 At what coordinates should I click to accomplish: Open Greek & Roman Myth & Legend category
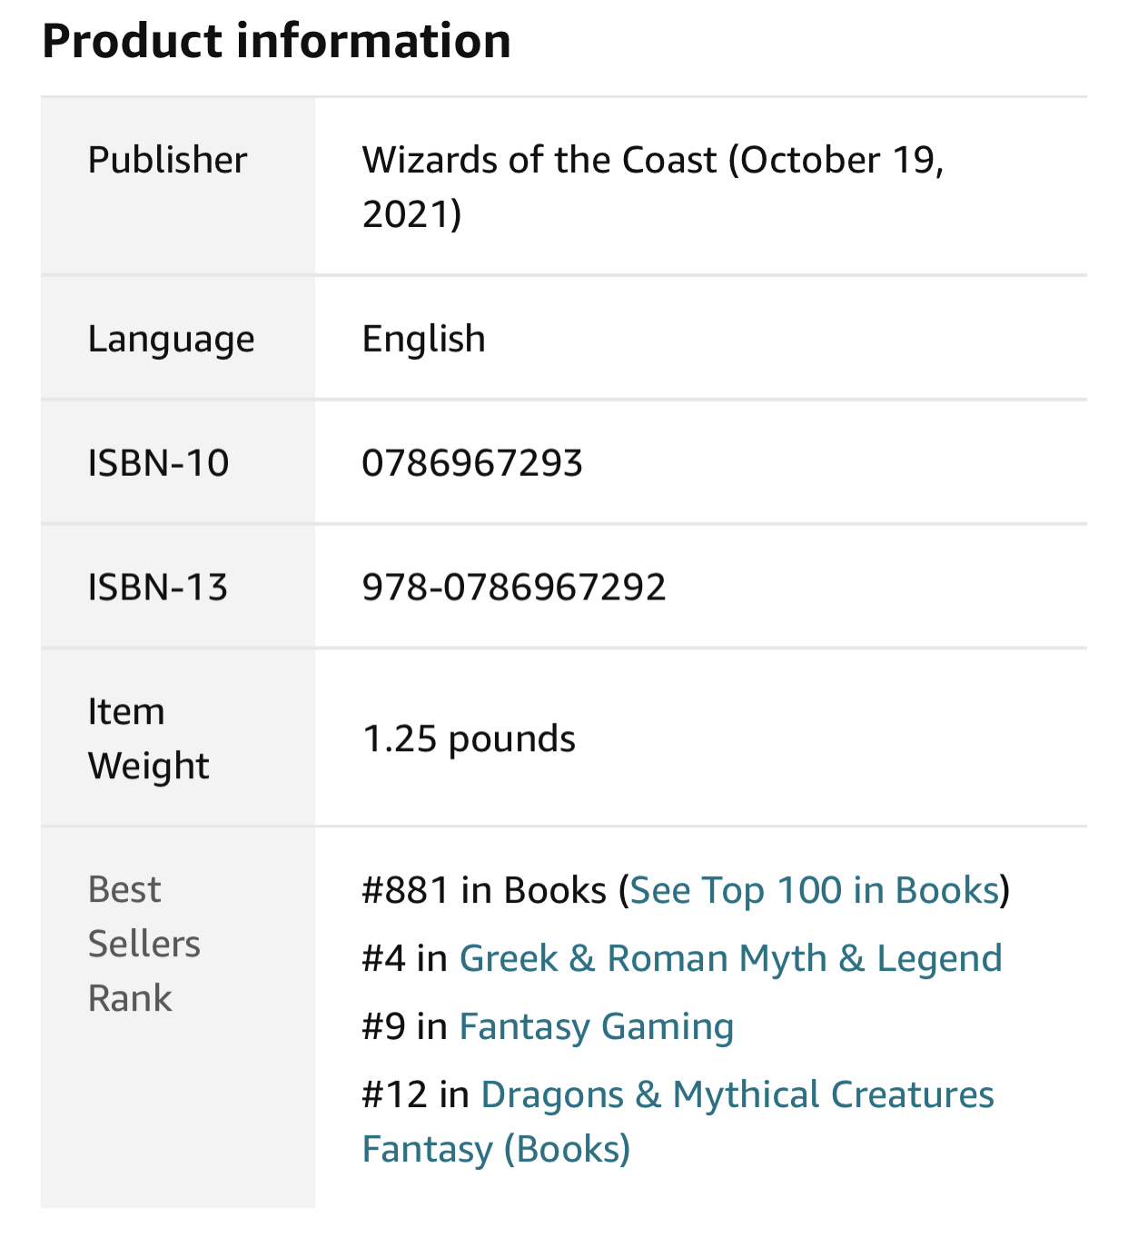730,959
